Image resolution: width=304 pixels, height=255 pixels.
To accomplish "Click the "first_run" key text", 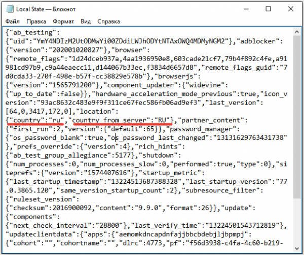I will click(x=31, y=129).
